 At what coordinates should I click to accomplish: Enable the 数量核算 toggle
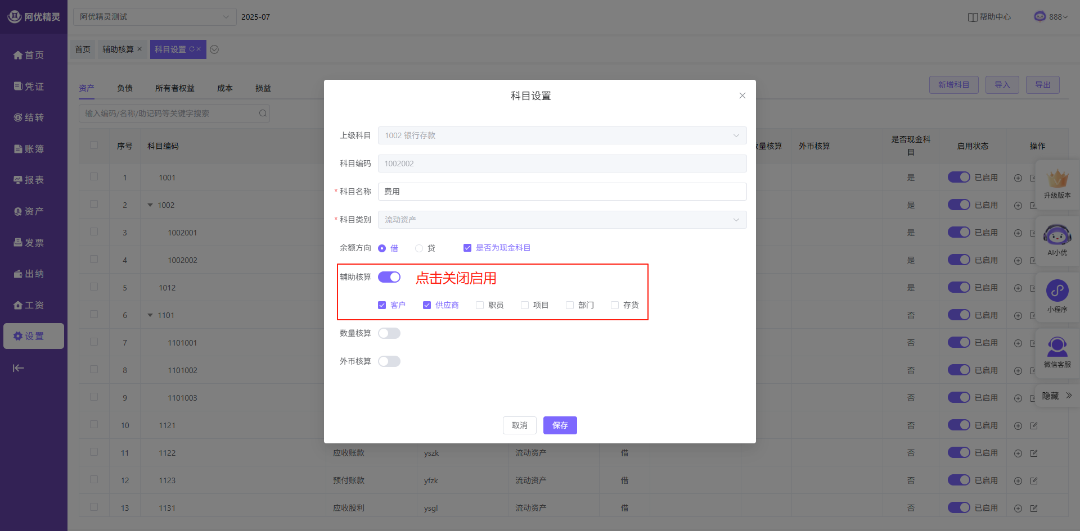pos(389,333)
